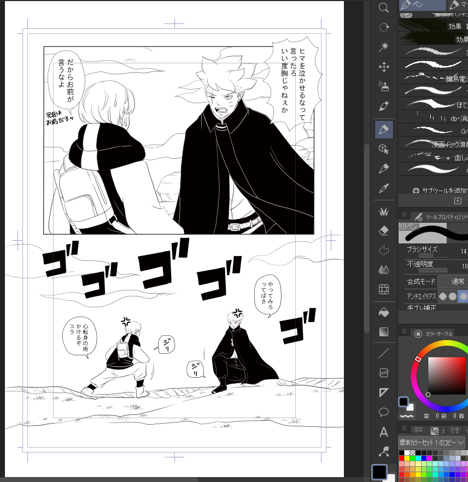The image size is (468, 482).
Task: Click the canvas vertical scrollbar
Action: click(366, 238)
